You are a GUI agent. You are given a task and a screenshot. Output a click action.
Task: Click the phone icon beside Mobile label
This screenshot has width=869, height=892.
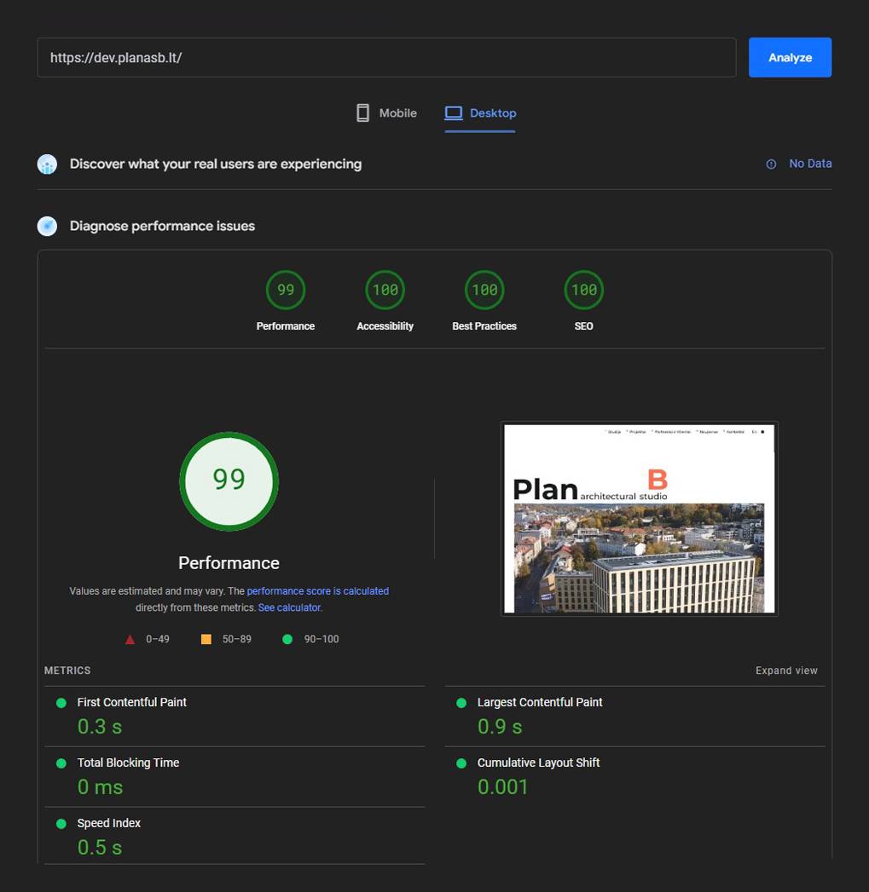362,112
